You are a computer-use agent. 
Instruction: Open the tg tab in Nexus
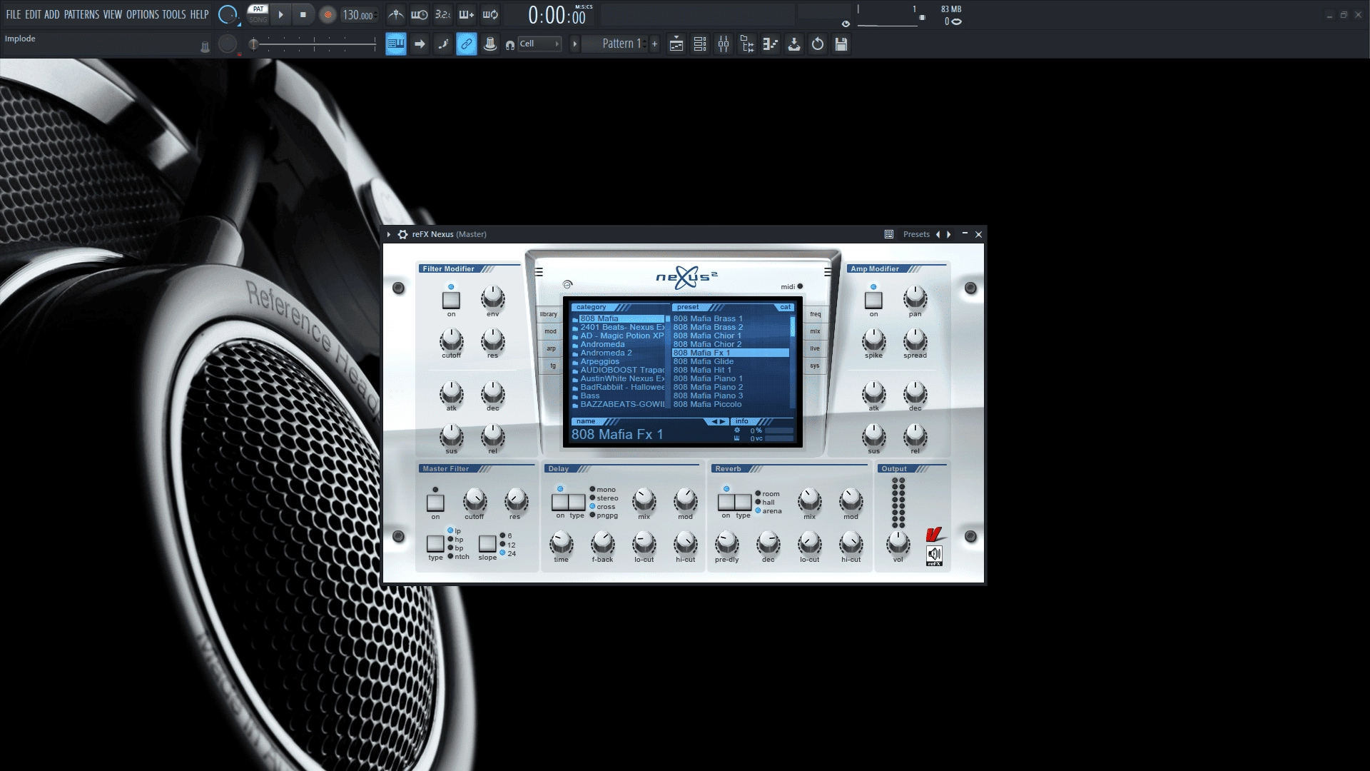pyautogui.click(x=552, y=366)
